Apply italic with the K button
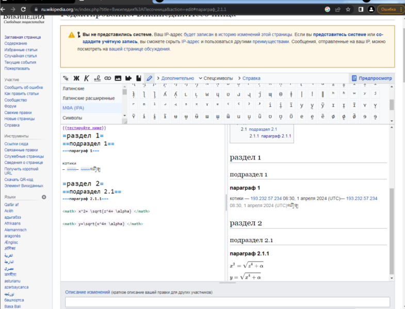 click(x=87, y=78)
